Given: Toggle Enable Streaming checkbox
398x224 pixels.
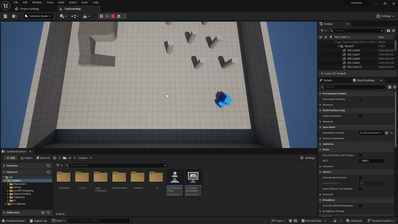Looking at the screenshot, I should (x=360, y=116).
